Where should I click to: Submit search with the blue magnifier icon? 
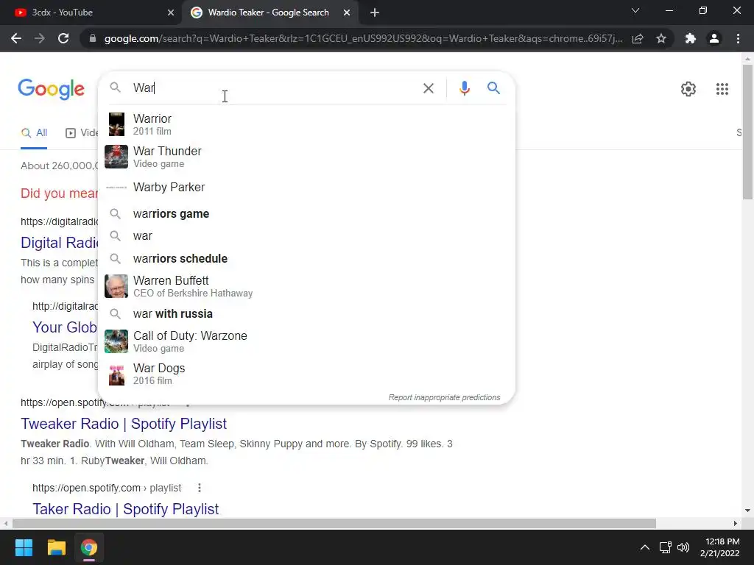click(x=493, y=88)
